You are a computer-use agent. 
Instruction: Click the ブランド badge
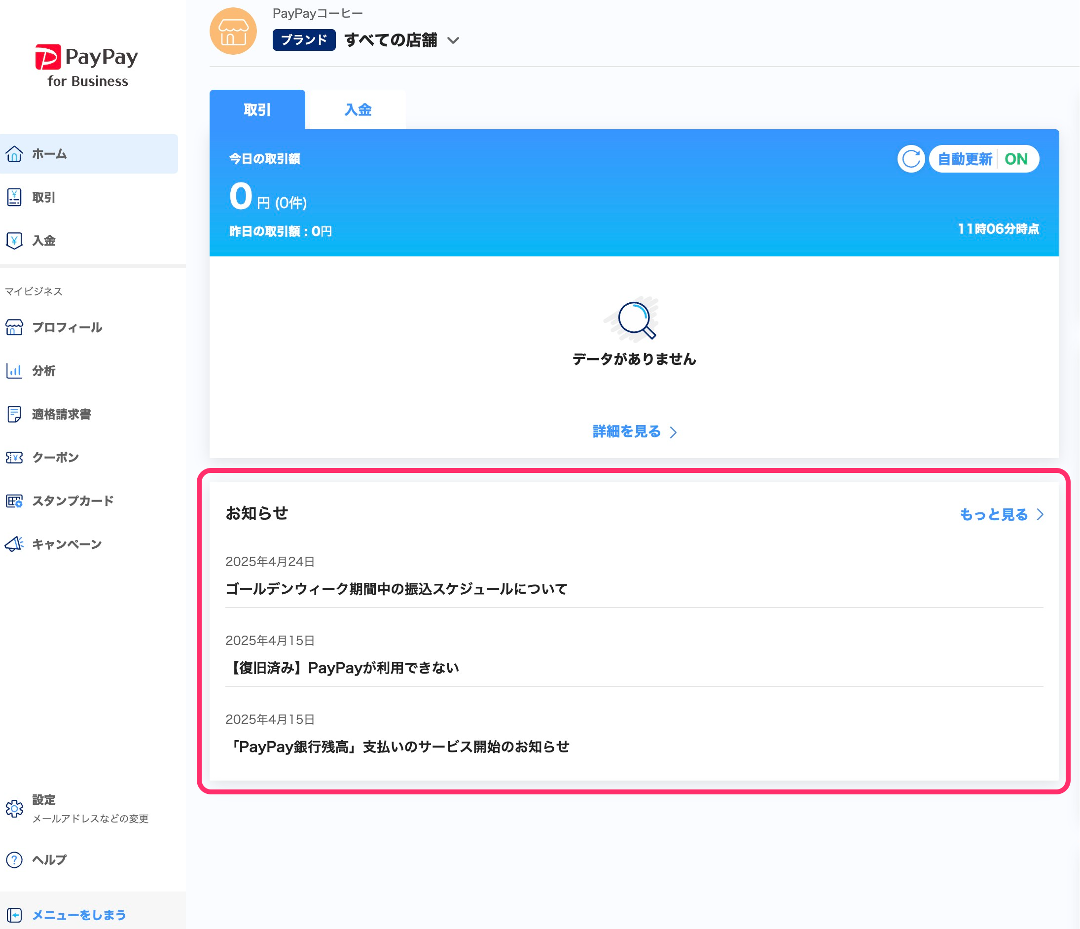(304, 40)
